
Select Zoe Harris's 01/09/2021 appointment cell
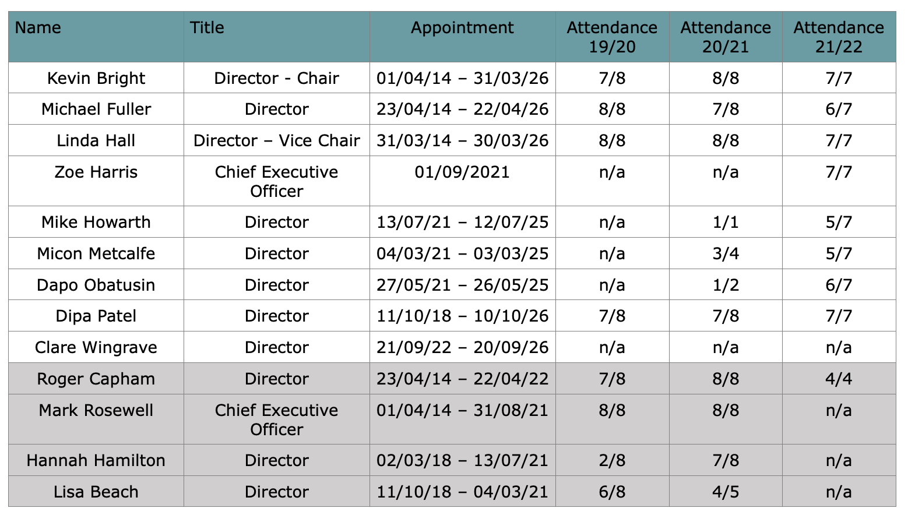(463, 181)
